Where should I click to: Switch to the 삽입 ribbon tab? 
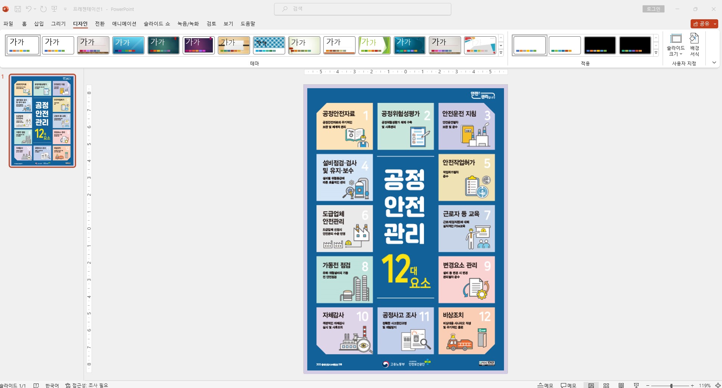pyautogui.click(x=39, y=23)
